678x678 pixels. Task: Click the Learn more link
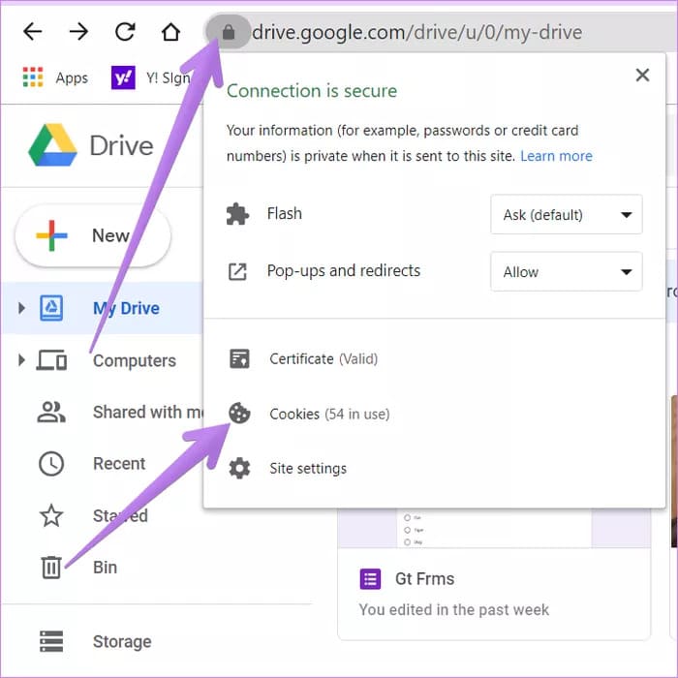pos(556,156)
